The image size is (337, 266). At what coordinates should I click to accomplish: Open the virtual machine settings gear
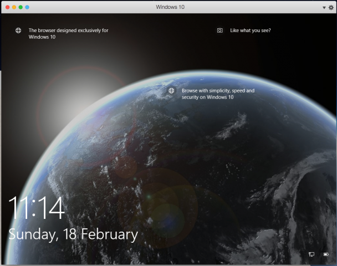331,8
